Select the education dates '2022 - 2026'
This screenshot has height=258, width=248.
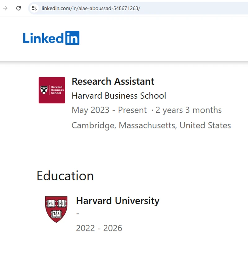(x=99, y=228)
